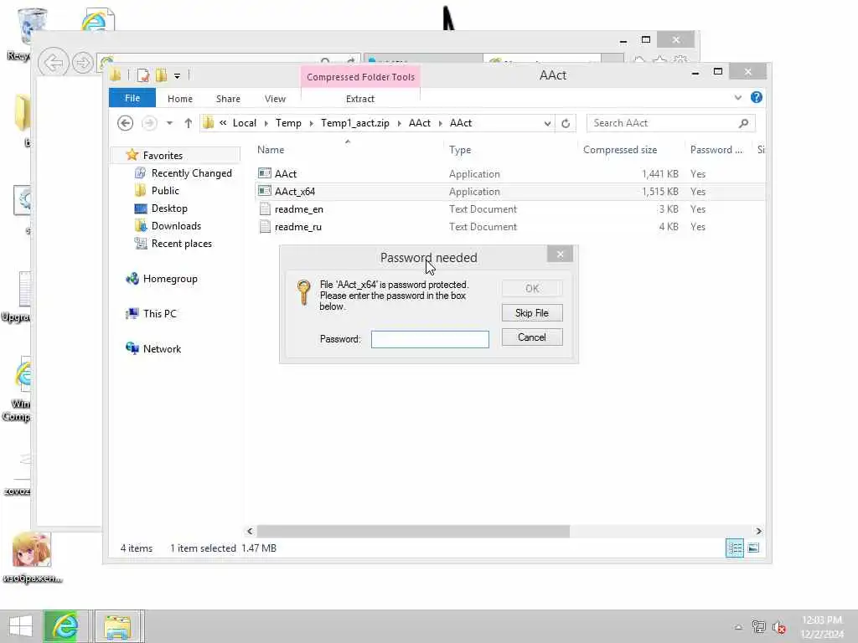Open Recently Changed in Favorites

(x=192, y=172)
